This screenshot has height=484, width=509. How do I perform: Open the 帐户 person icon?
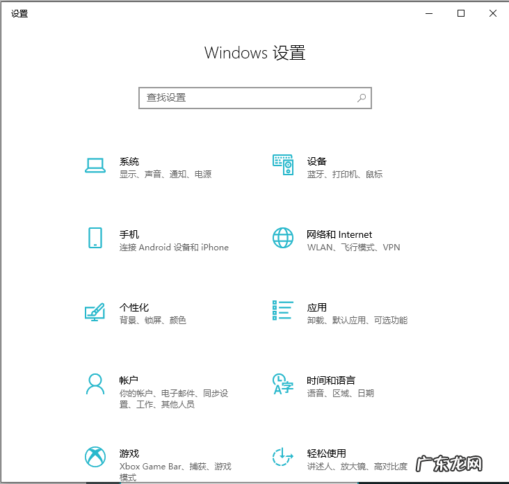95,384
